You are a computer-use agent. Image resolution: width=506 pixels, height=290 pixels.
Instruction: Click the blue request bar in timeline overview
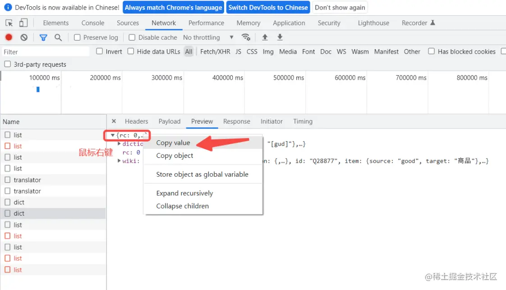pos(38,89)
